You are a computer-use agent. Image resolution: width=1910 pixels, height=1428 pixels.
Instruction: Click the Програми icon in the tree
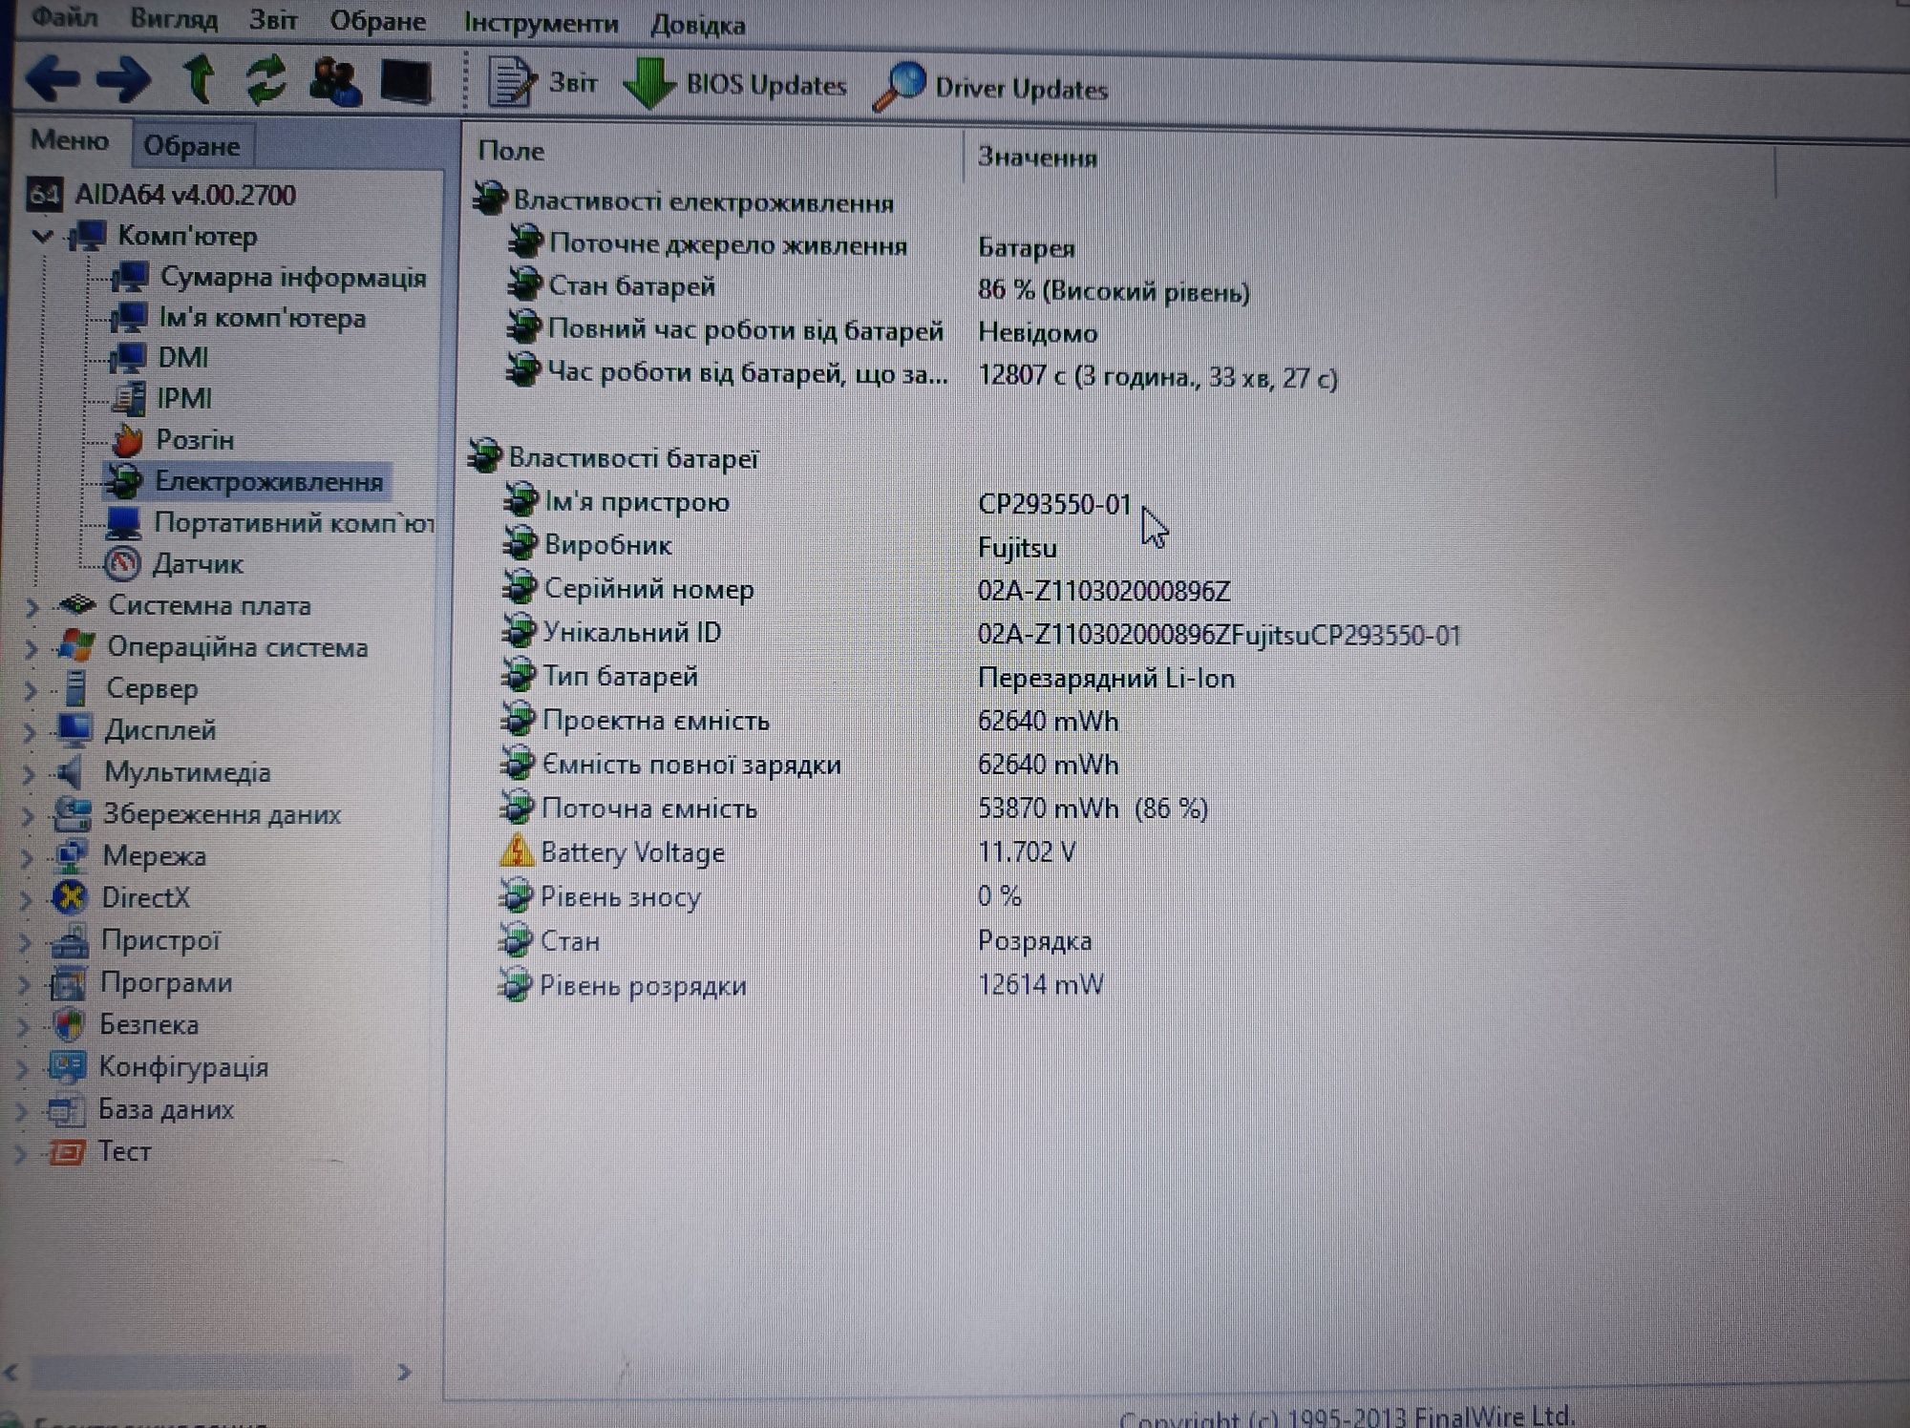68,983
